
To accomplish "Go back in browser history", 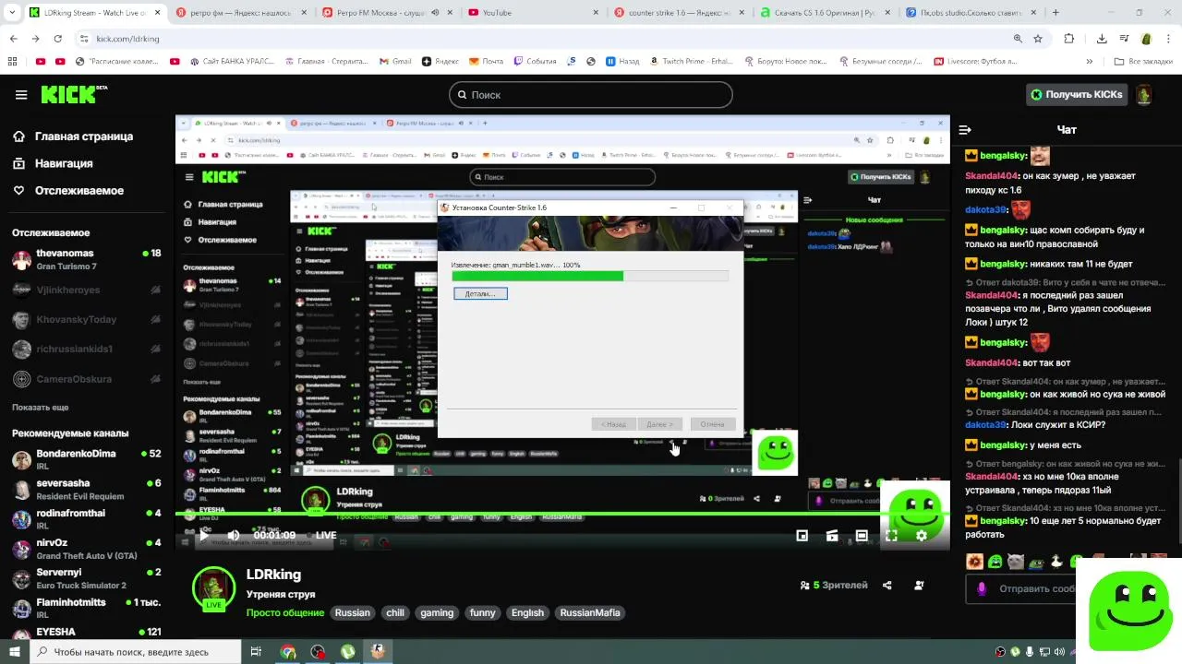I will coord(13,39).
